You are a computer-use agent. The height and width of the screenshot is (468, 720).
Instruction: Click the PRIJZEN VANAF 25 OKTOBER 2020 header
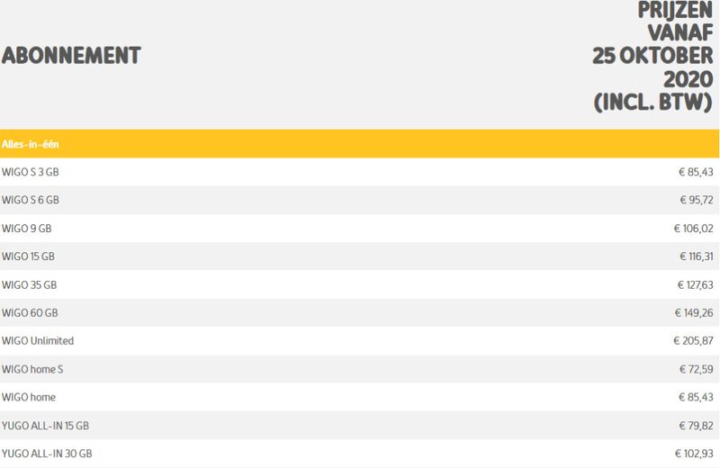pos(652,56)
